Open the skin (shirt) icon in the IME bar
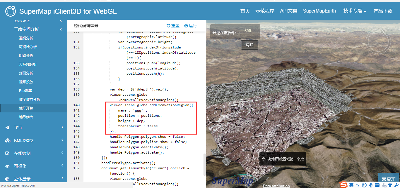 (x=390, y=185)
